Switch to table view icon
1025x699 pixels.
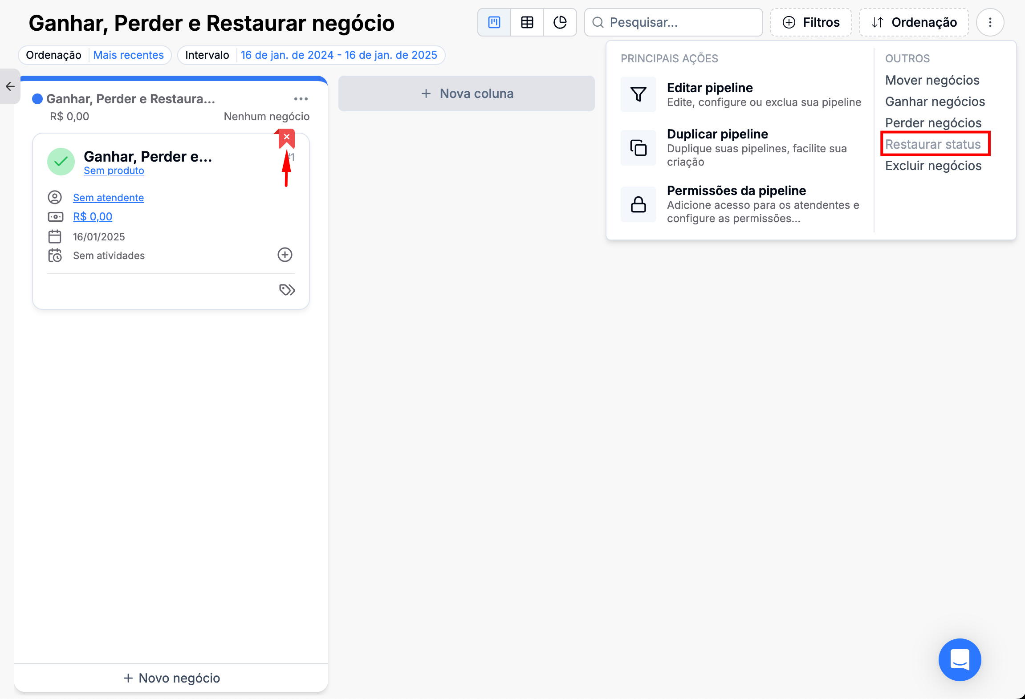[x=527, y=22]
